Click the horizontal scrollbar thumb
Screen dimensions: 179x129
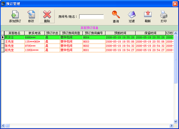click(8, 125)
